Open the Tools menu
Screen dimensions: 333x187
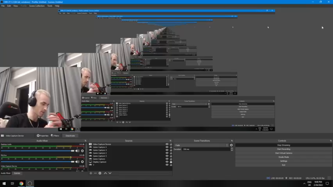pyautogui.click(x=50, y=6)
